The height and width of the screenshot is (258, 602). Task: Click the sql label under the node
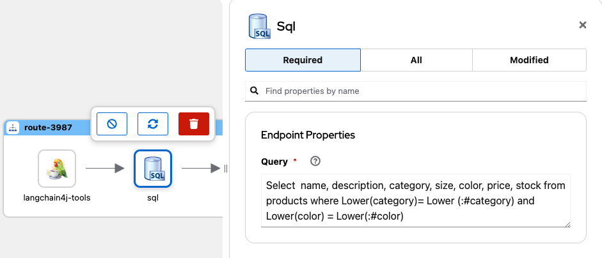(153, 197)
